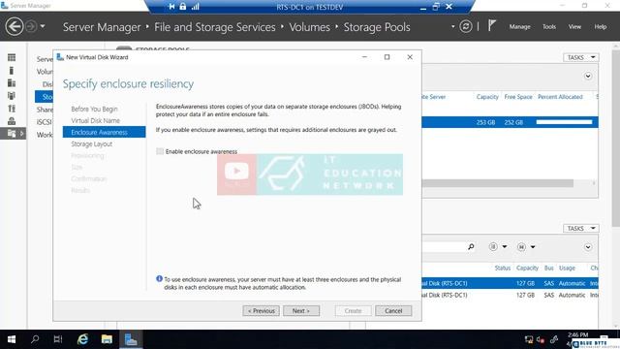Click the signal strength icon in connection bar
The height and width of the screenshot is (349, 620).
pyautogui.click(x=196, y=7)
